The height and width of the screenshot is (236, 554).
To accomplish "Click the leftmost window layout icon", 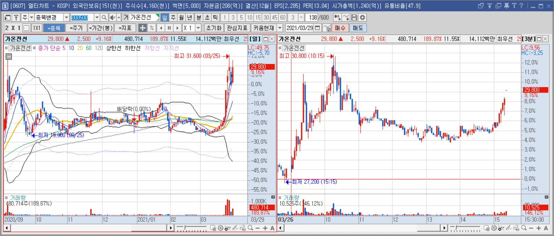I will 8,17.
